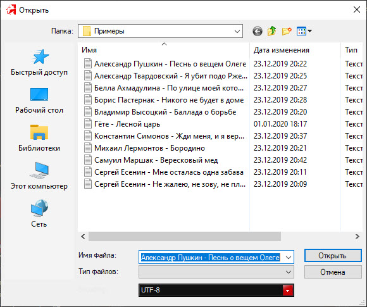Click the horizontal scrollbar right arrow
This screenshot has width=367, height=307.
(357, 237)
